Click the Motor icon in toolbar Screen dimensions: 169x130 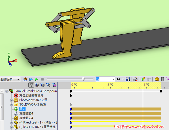click(156, 79)
